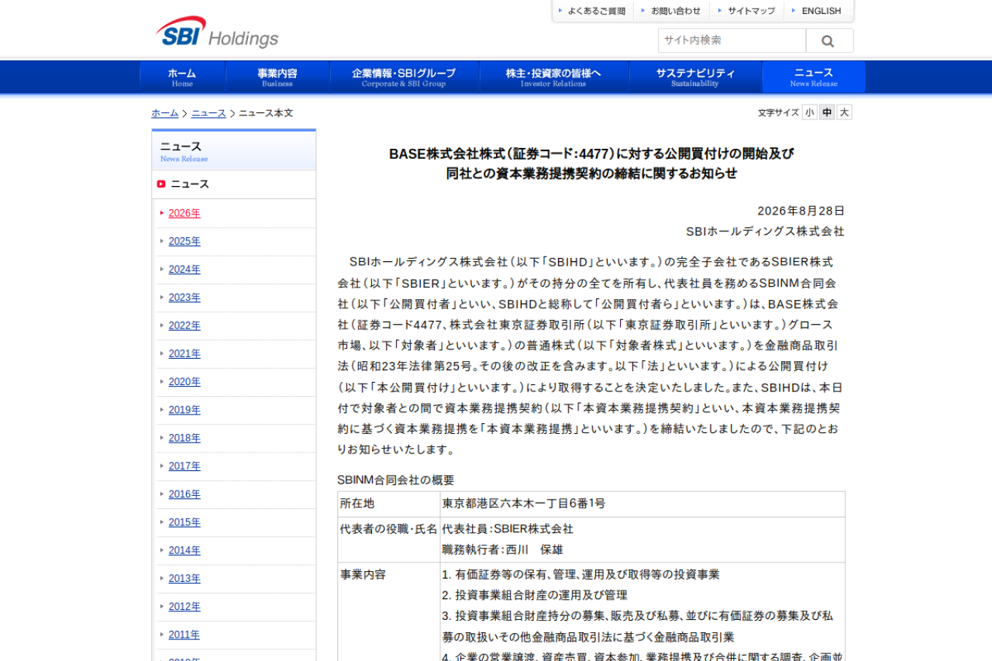This screenshot has height=661, width=992.
Task: Open サステナビリティ nav tab
Action: coord(695,77)
